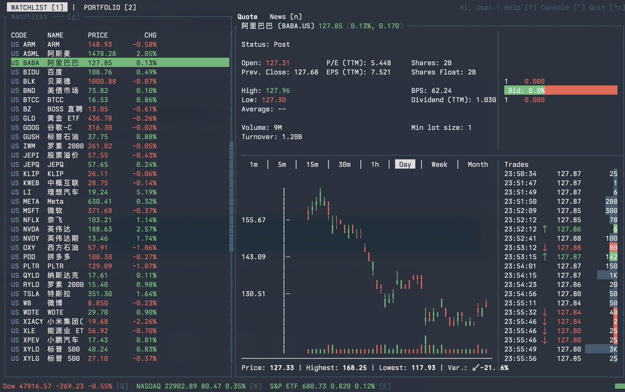The width and height of the screenshot is (625, 392).
Task: Click the green Bid: 0.0% depth bar
Action: coord(524,91)
